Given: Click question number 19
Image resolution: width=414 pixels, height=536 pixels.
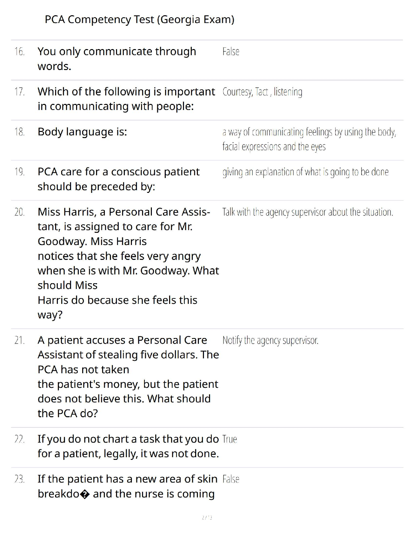Looking at the screenshot, I should click(x=20, y=172).
